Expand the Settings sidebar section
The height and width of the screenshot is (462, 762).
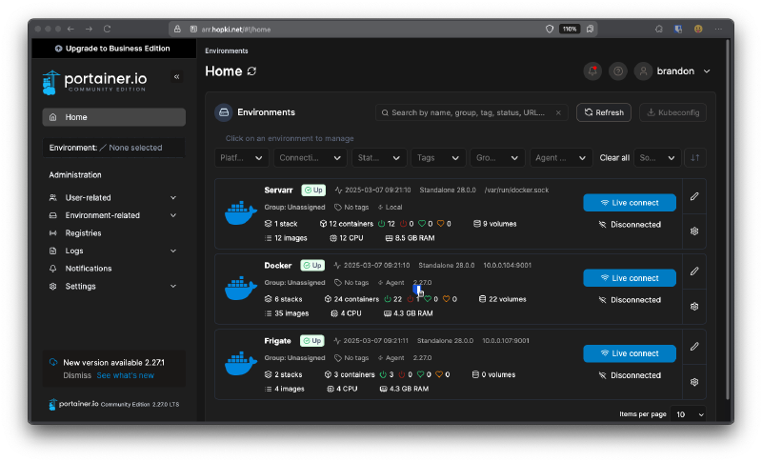point(172,287)
